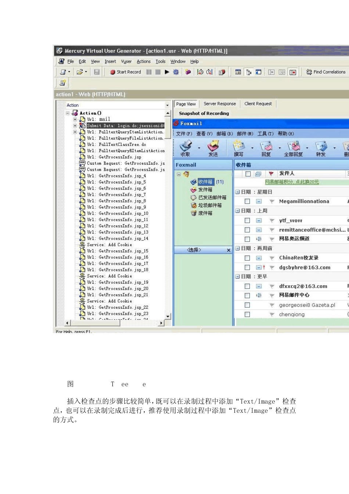Tick the header select-all checkbox in mail list
This screenshot has height=494, width=349.
coord(248,173)
